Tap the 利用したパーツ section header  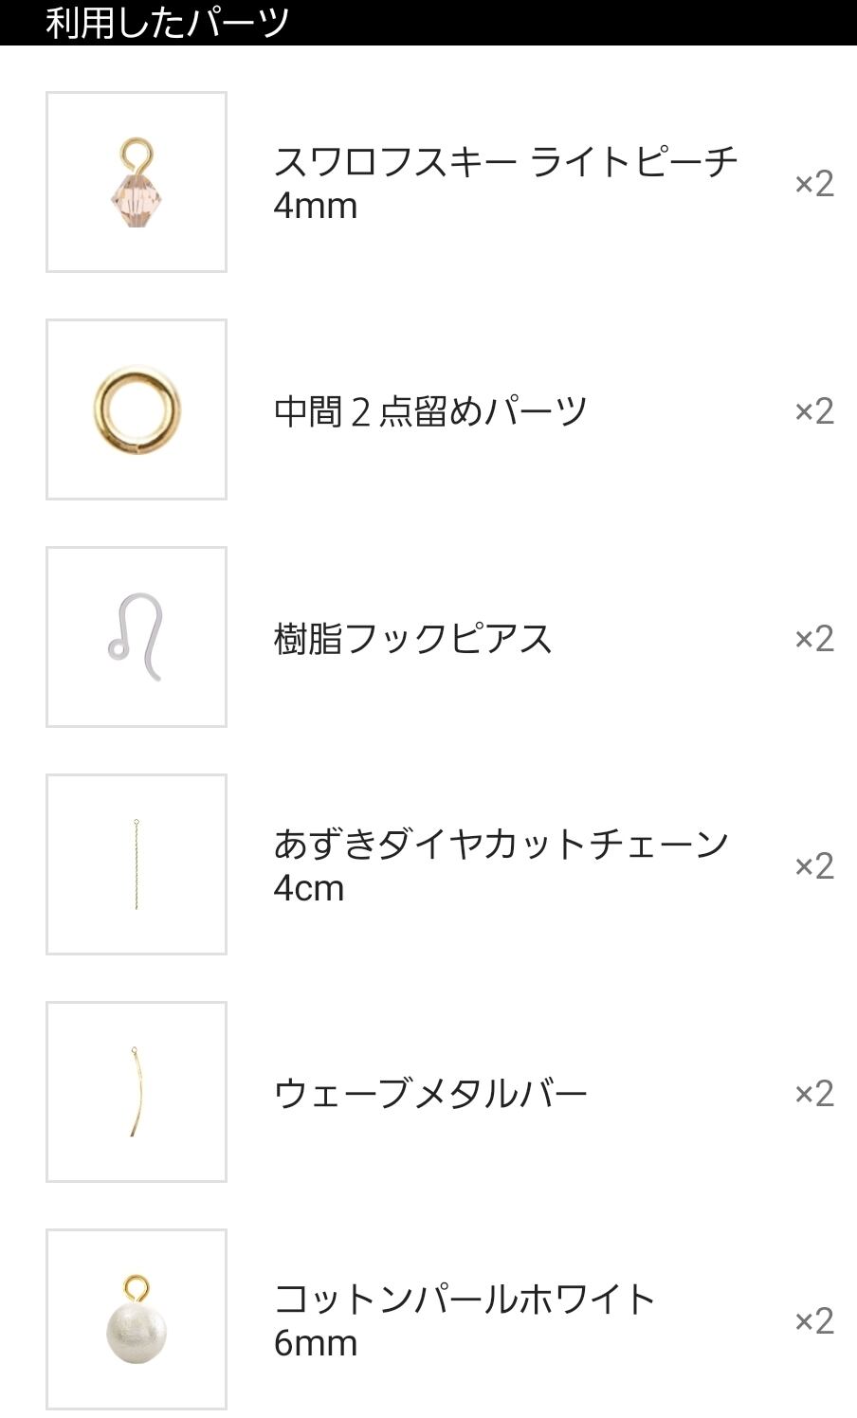tap(168, 22)
